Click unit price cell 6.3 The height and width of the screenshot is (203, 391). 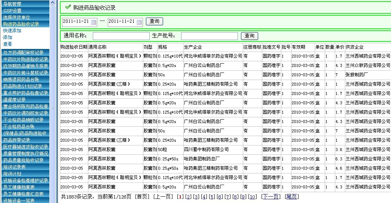(x=339, y=159)
